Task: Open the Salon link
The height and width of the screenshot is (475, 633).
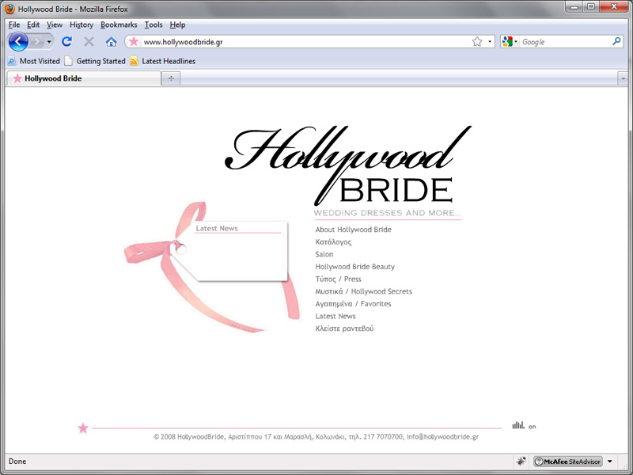Action: 324,254
